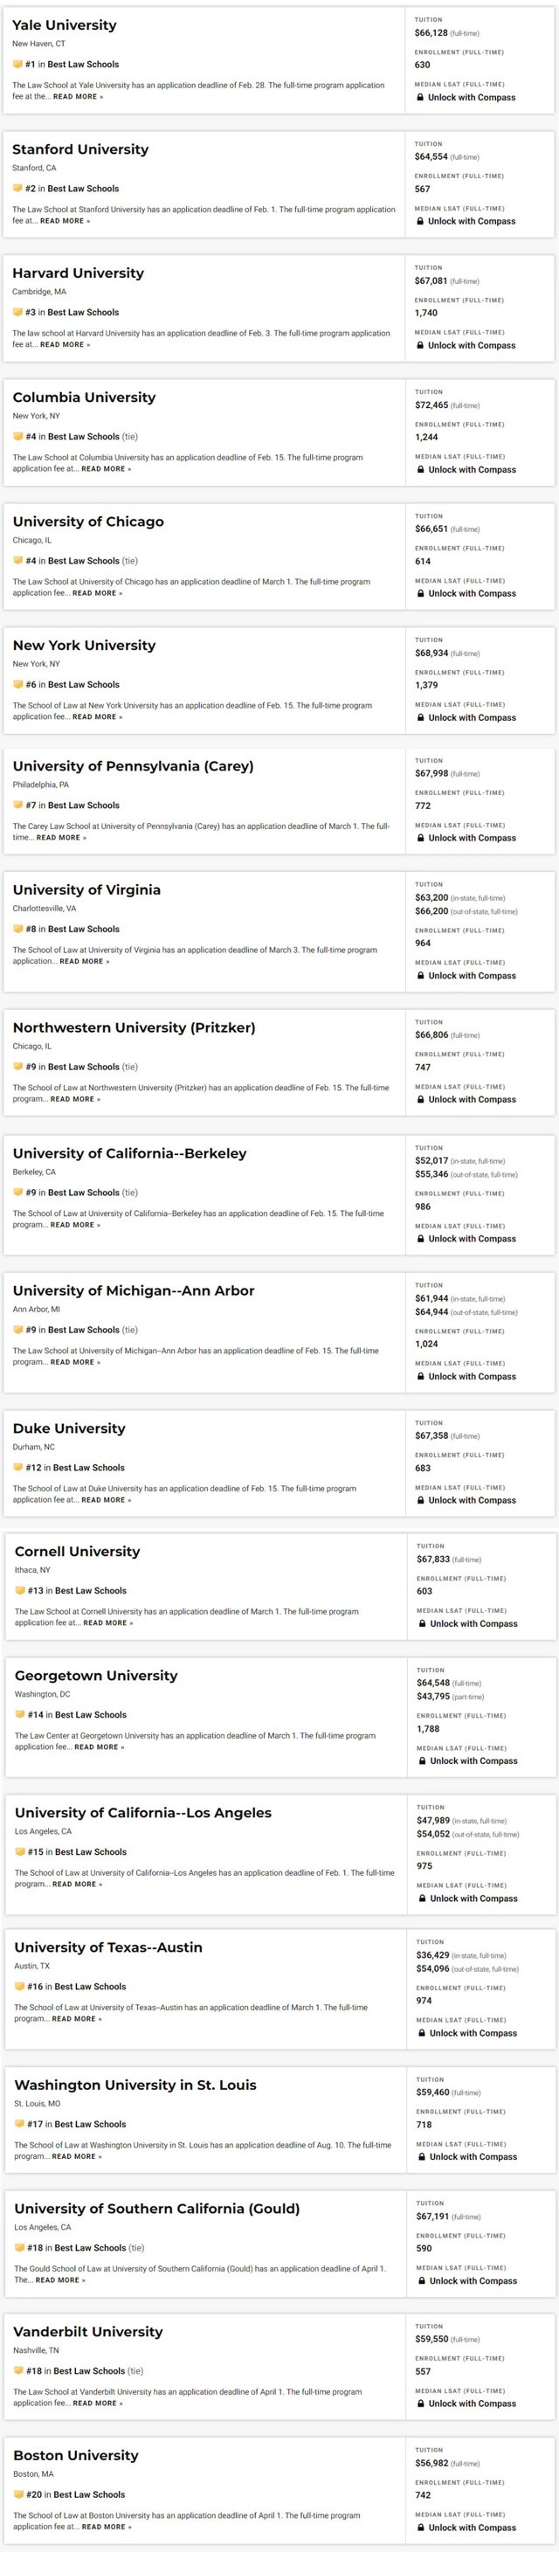Open Read More for University of Chicago
559x2552 pixels.
(97, 593)
